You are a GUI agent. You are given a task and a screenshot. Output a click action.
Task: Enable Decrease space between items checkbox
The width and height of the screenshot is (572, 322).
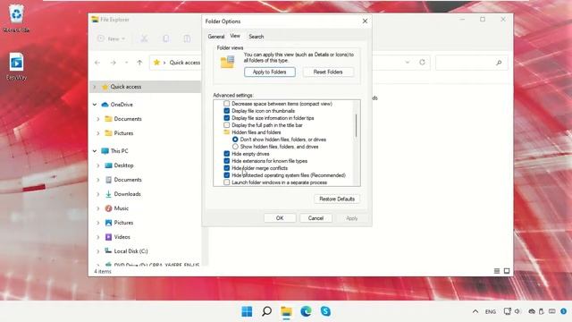point(226,104)
